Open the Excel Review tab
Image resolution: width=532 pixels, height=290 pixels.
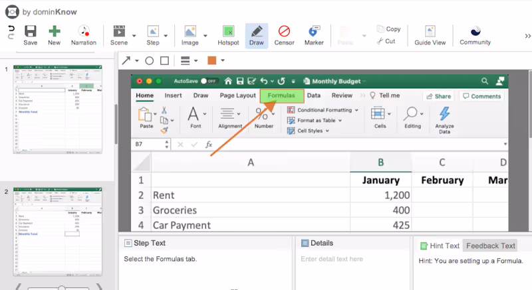point(342,96)
